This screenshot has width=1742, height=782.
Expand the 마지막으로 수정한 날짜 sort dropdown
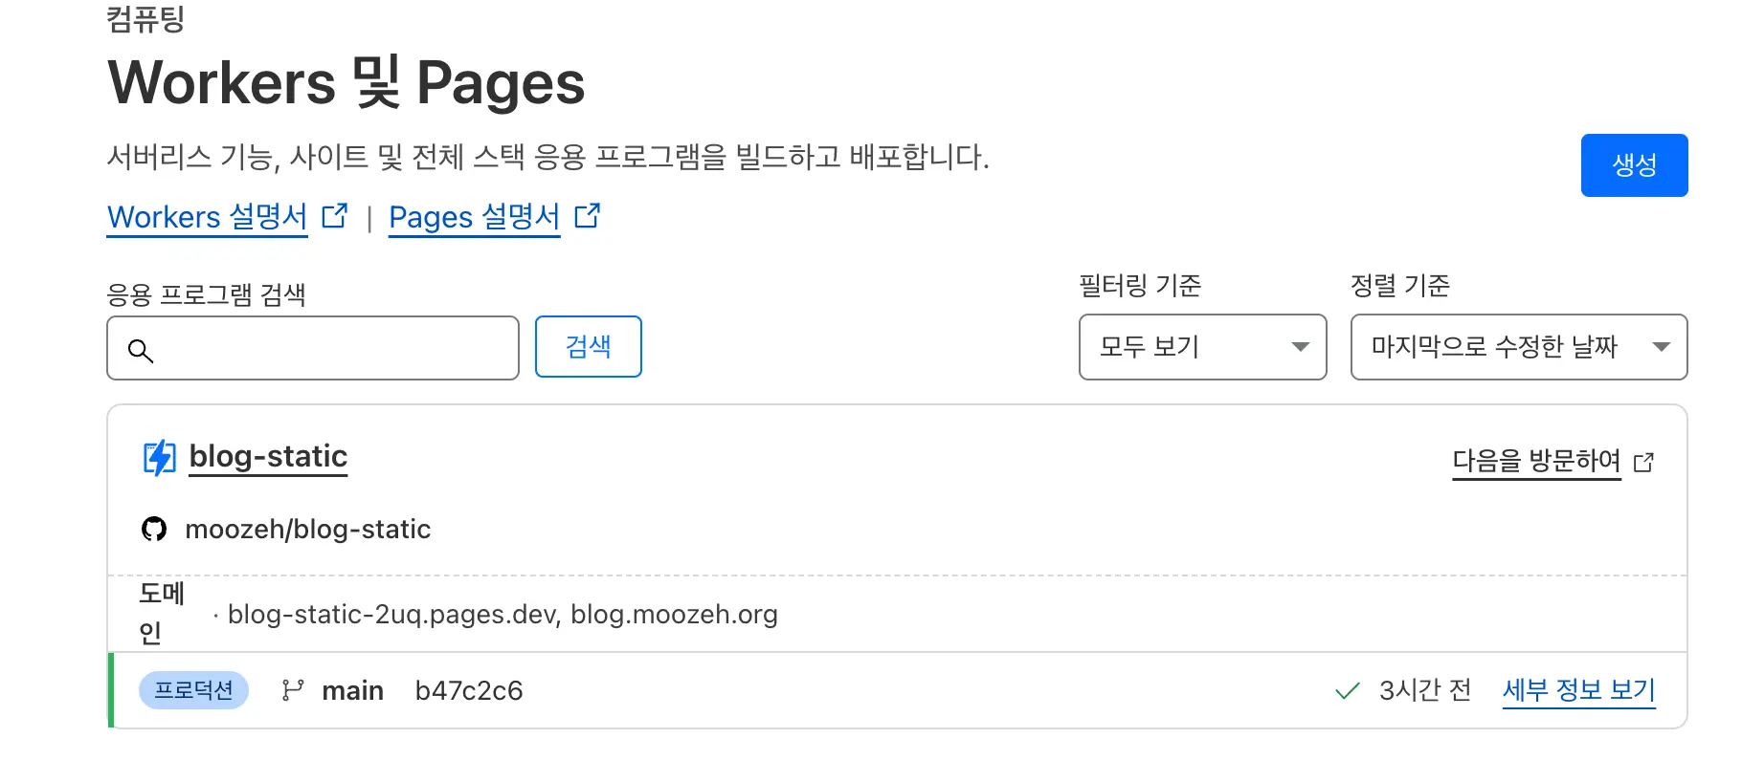[1518, 347]
